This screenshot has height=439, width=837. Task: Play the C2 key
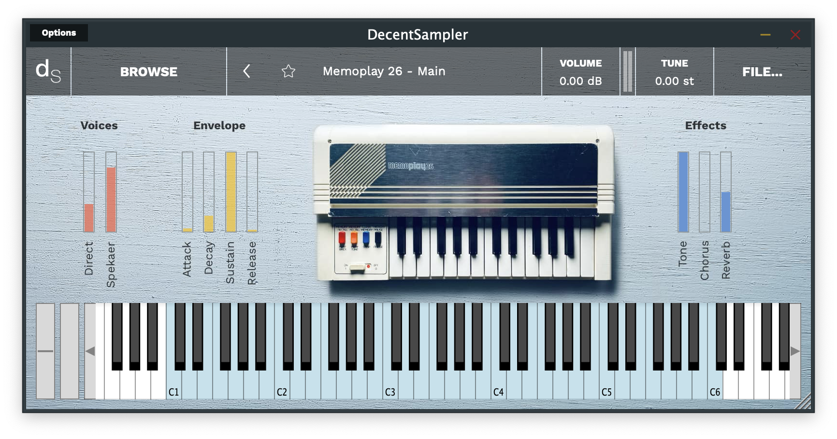pos(282,386)
